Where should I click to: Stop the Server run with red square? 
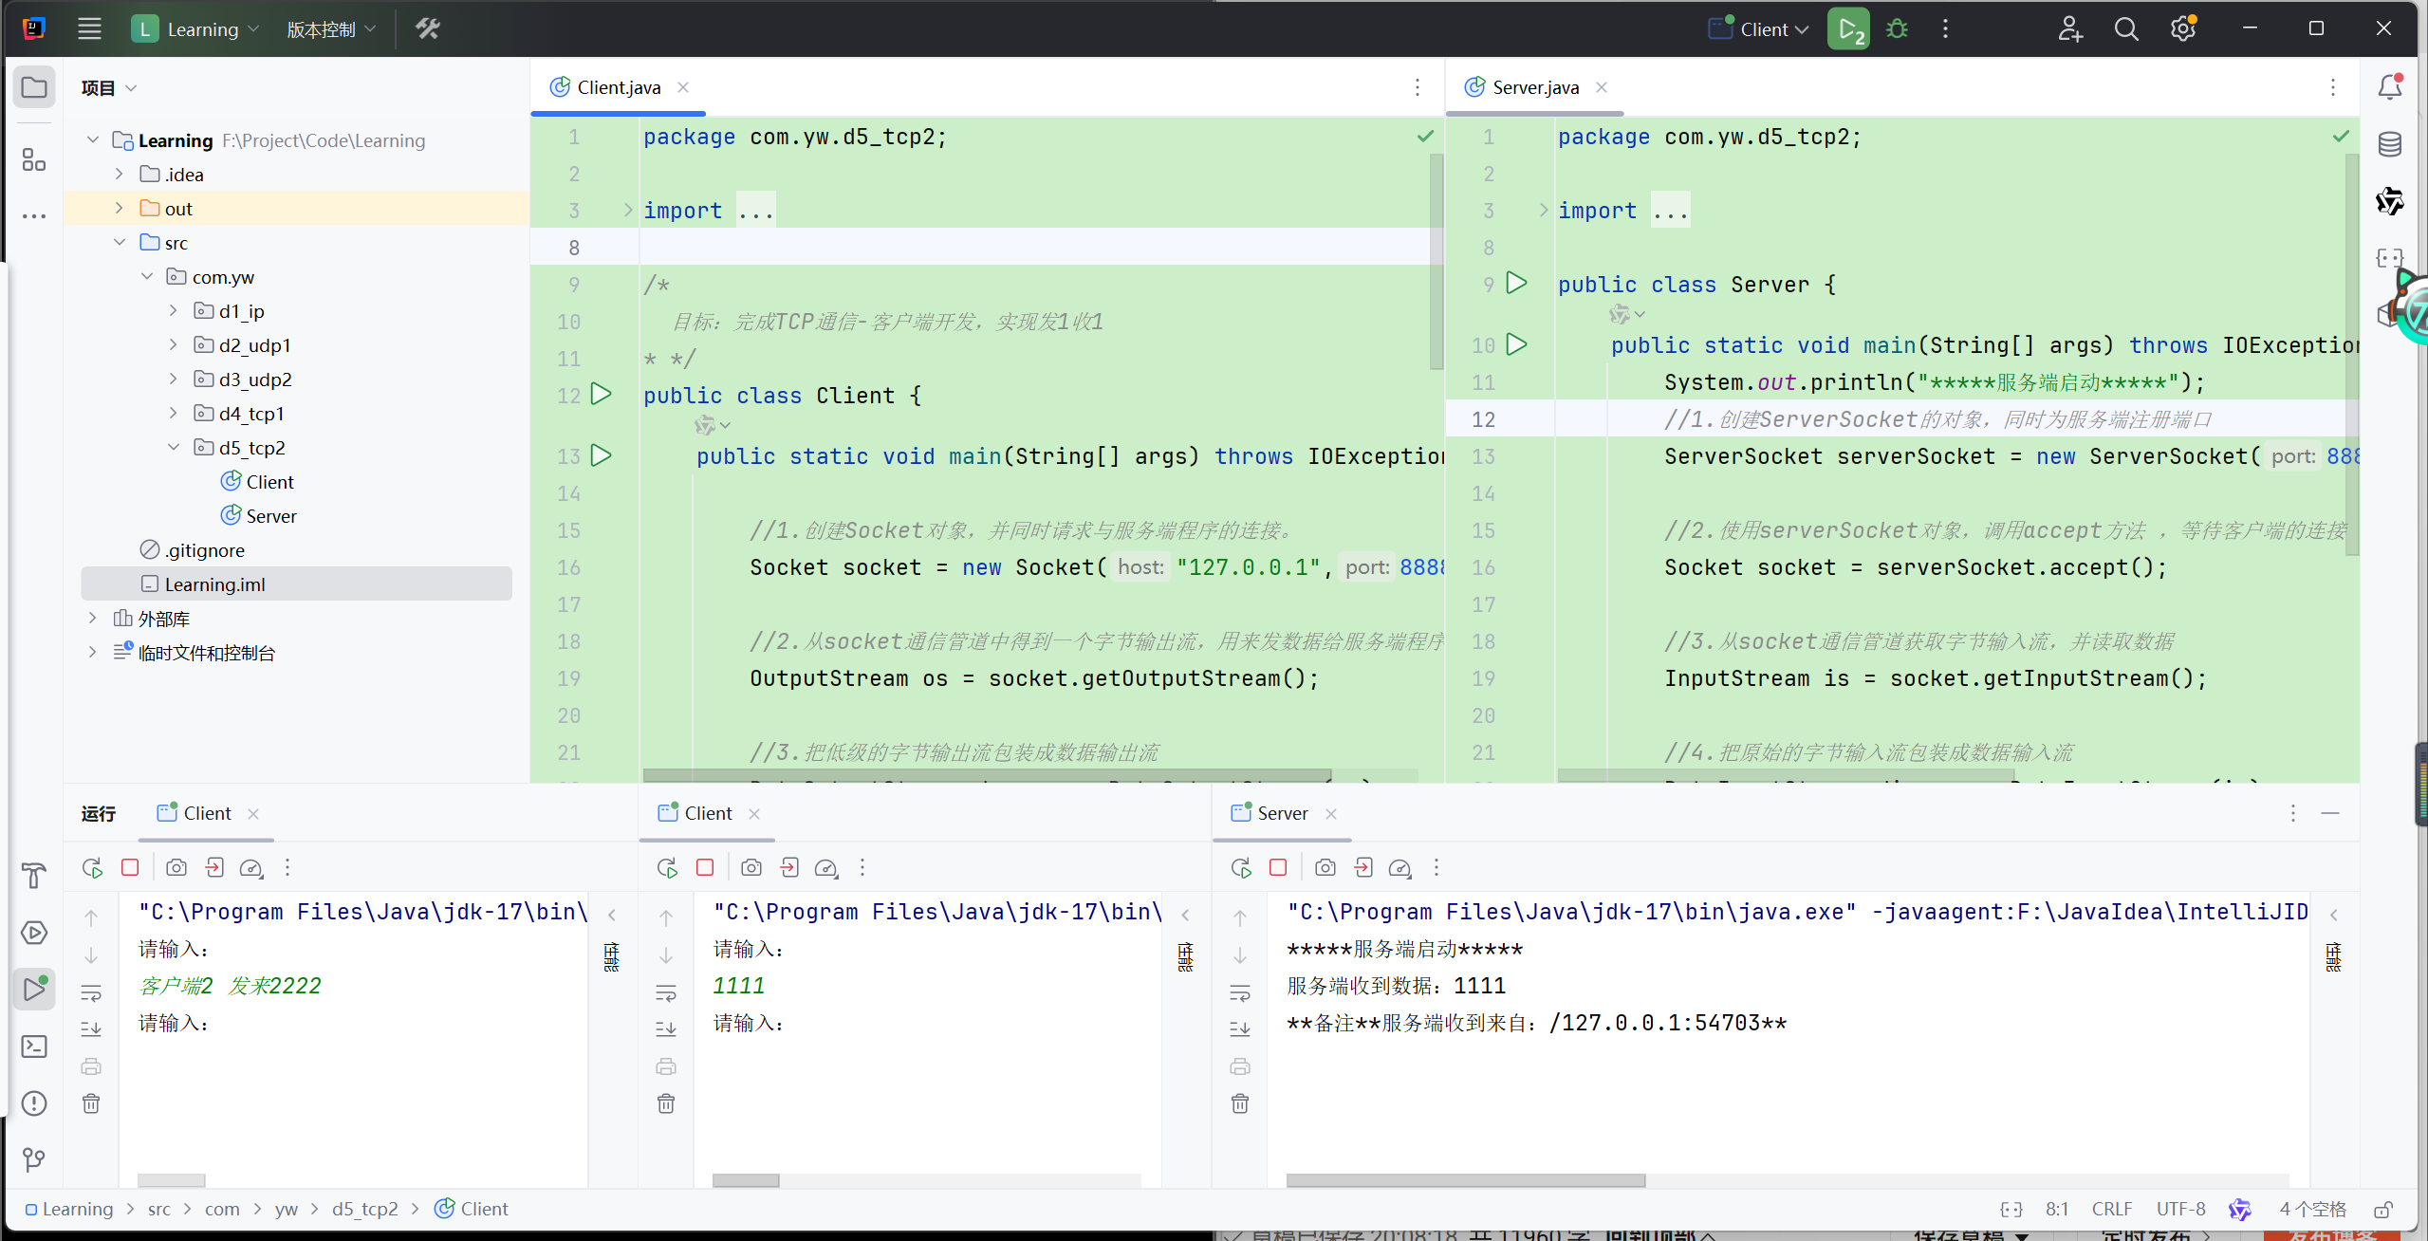tap(1278, 867)
